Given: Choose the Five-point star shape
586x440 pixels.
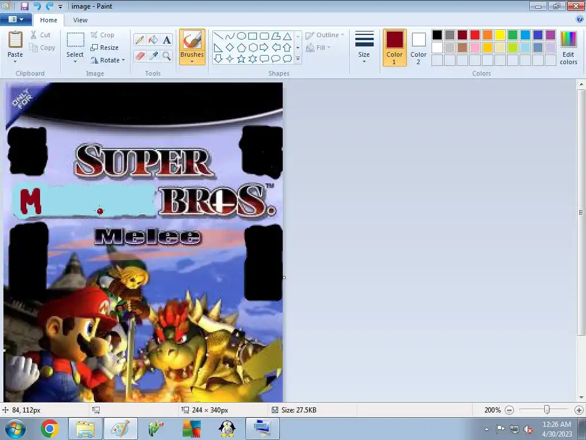Looking at the screenshot, I should pos(241,59).
